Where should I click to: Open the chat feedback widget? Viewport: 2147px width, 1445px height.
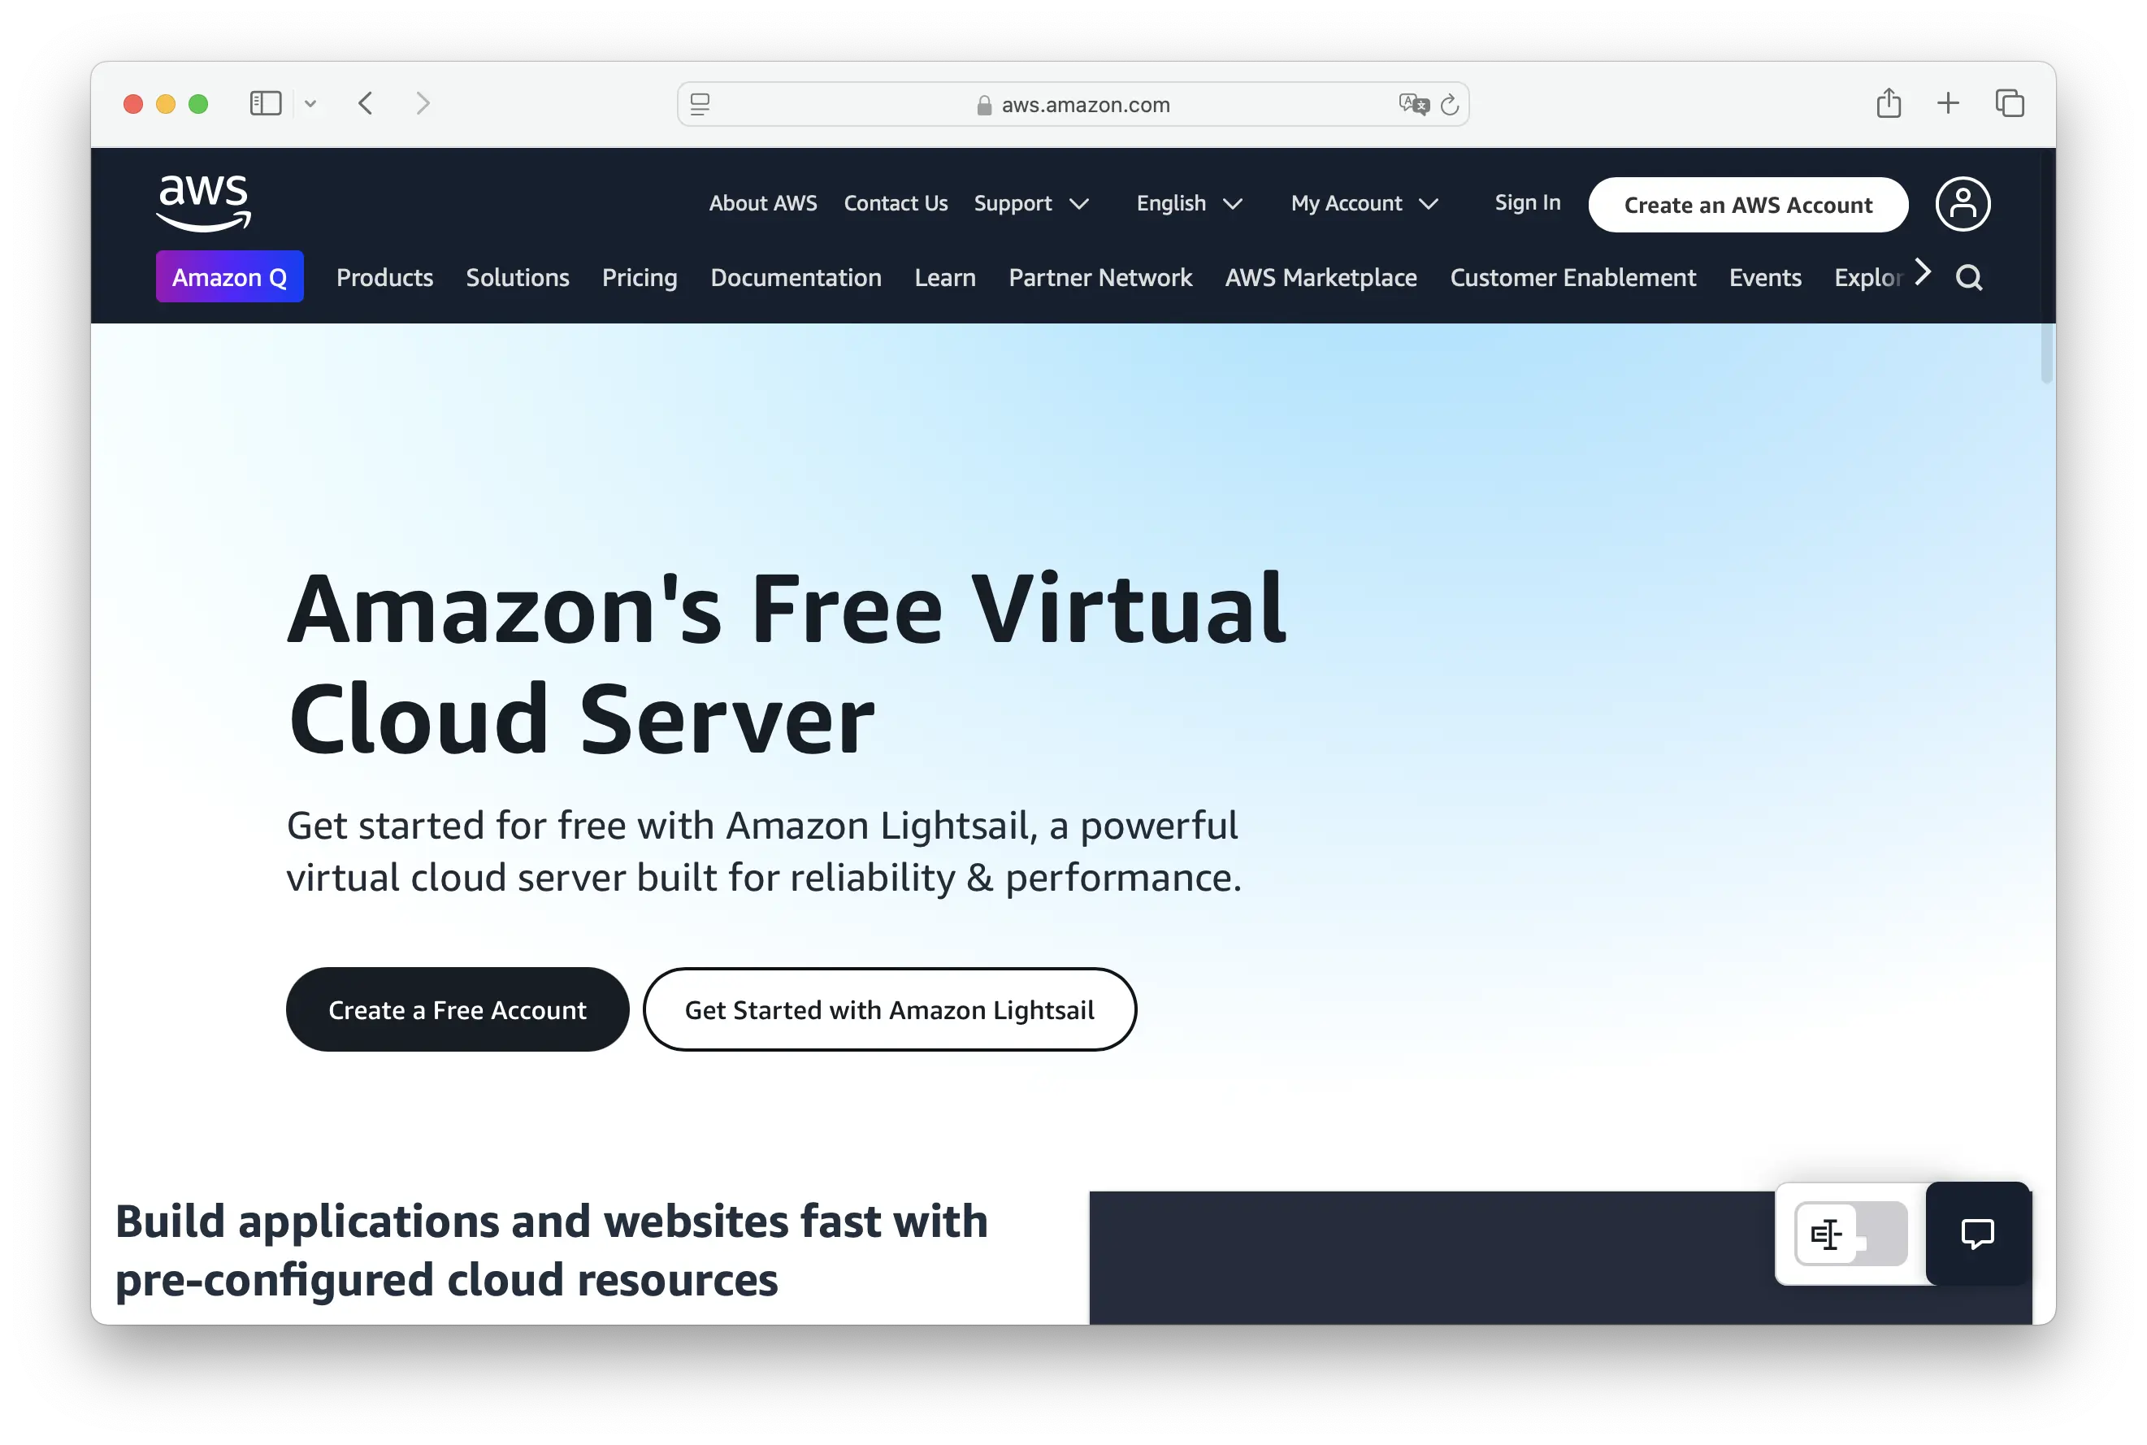1977,1235
